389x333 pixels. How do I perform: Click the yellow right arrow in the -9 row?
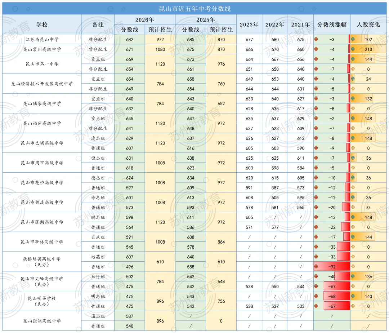[x=353, y=148]
